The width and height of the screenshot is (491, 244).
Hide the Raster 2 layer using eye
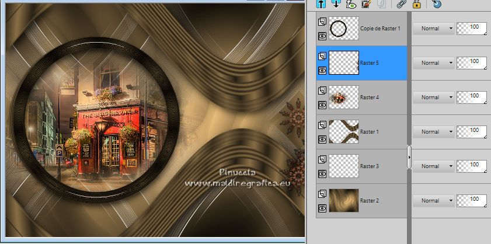tap(322, 208)
